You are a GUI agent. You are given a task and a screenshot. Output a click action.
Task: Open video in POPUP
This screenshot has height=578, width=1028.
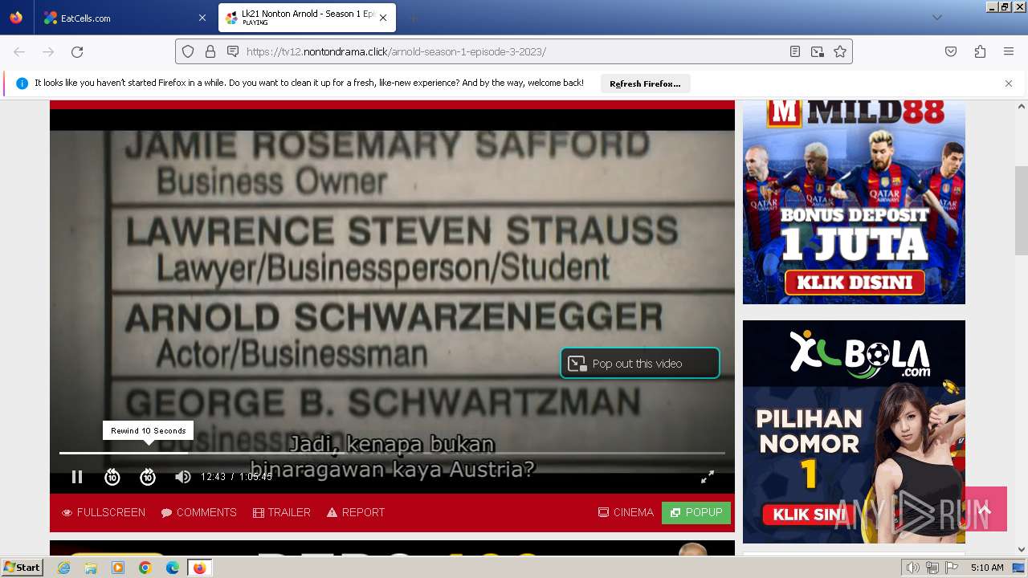point(696,512)
